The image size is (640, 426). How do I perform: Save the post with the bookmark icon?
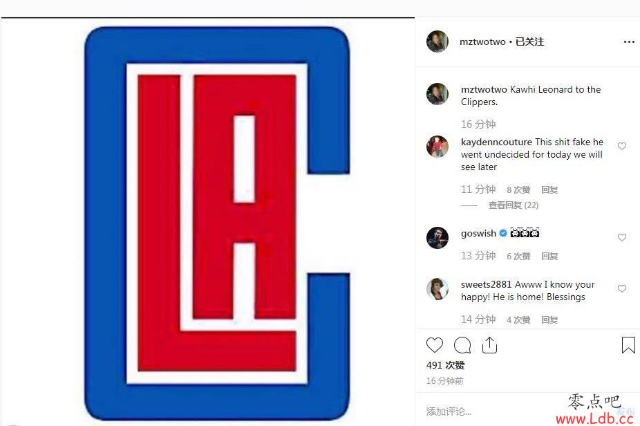point(628,345)
